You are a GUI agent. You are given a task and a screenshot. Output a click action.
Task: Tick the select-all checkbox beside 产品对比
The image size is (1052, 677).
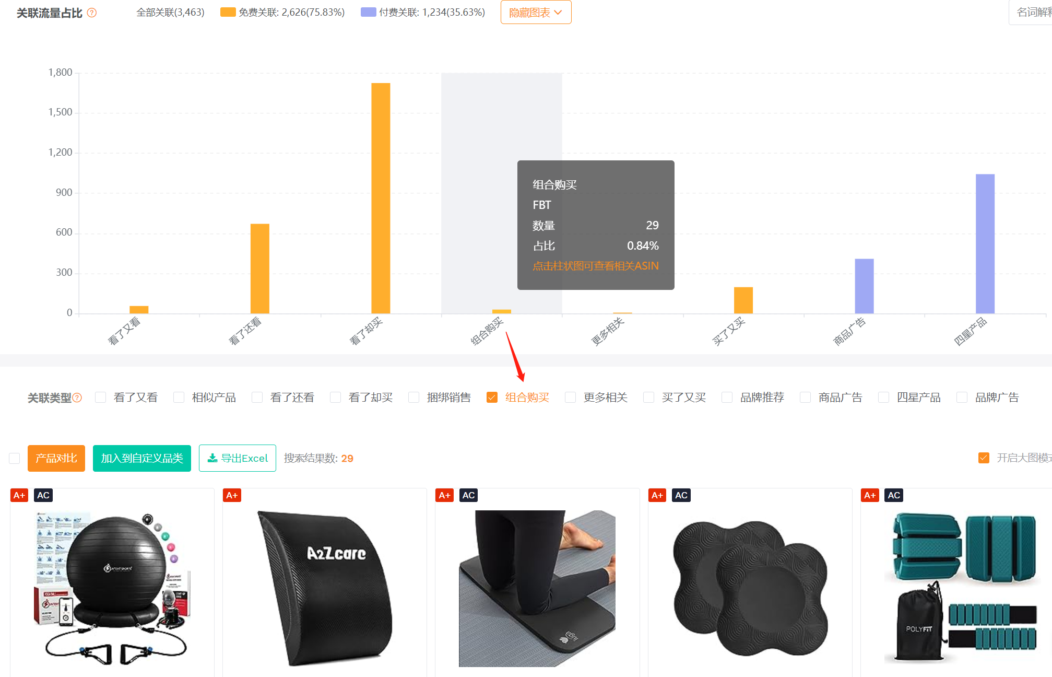pyautogui.click(x=15, y=458)
